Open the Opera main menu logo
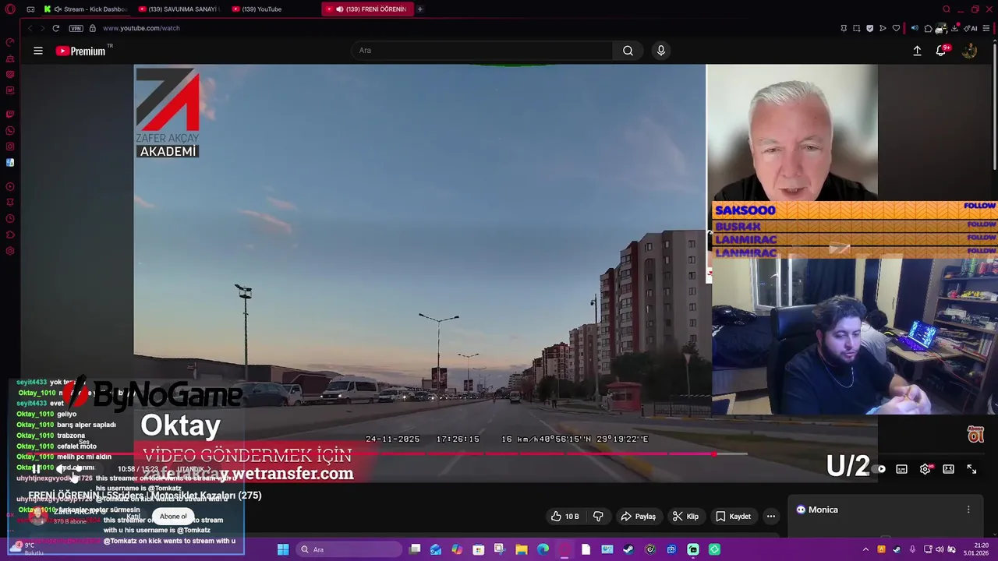Viewport: 998px width, 561px height. click(10, 9)
